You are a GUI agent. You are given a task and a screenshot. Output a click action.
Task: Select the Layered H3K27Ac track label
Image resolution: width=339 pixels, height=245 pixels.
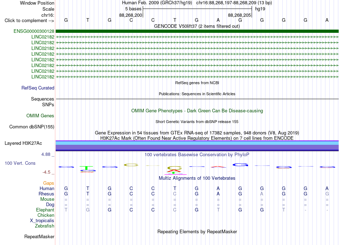click(x=23, y=143)
